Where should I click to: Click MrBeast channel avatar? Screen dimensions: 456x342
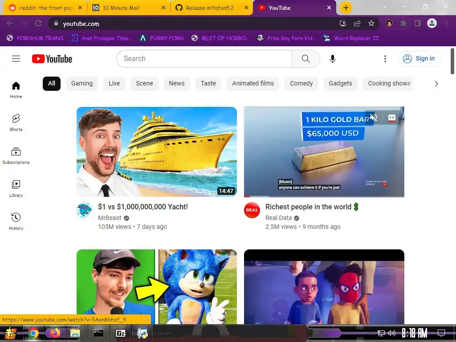[84, 210]
